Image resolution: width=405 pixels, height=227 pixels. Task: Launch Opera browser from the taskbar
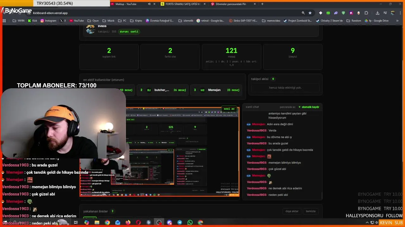(x=138, y=222)
